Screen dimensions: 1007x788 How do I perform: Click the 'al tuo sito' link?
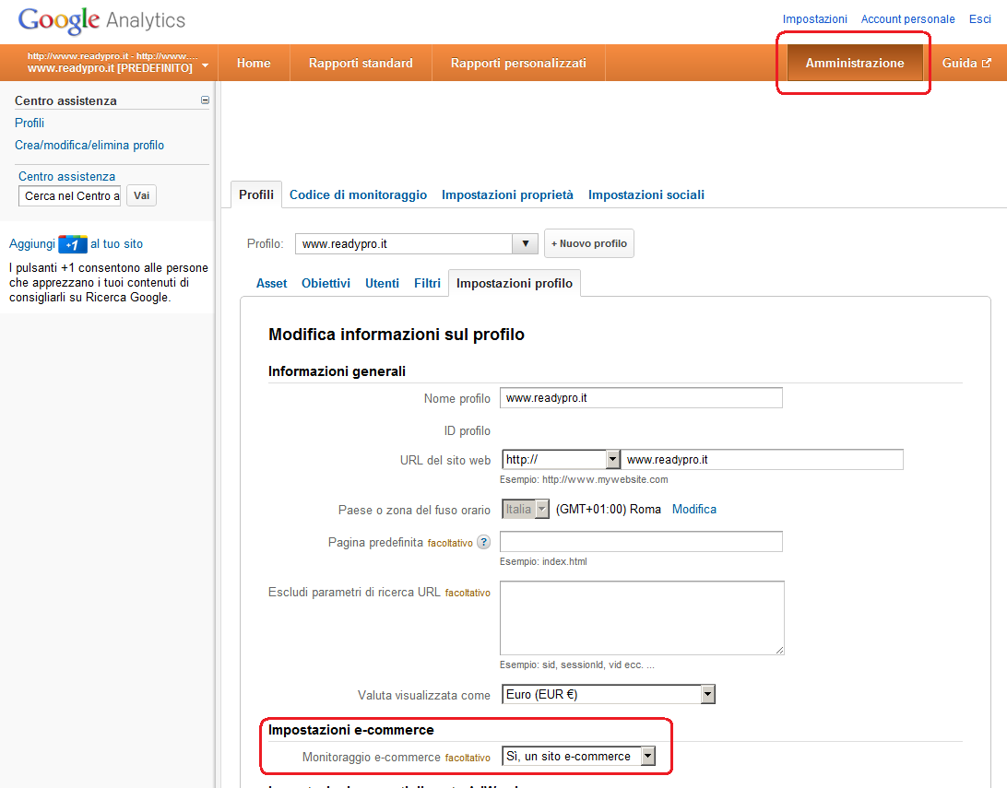click(x=117, y=244)
